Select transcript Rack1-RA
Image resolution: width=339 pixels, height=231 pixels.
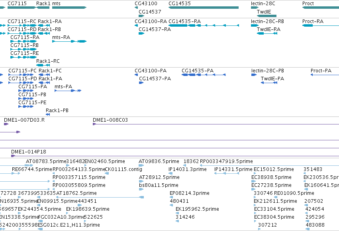(50, 21)
